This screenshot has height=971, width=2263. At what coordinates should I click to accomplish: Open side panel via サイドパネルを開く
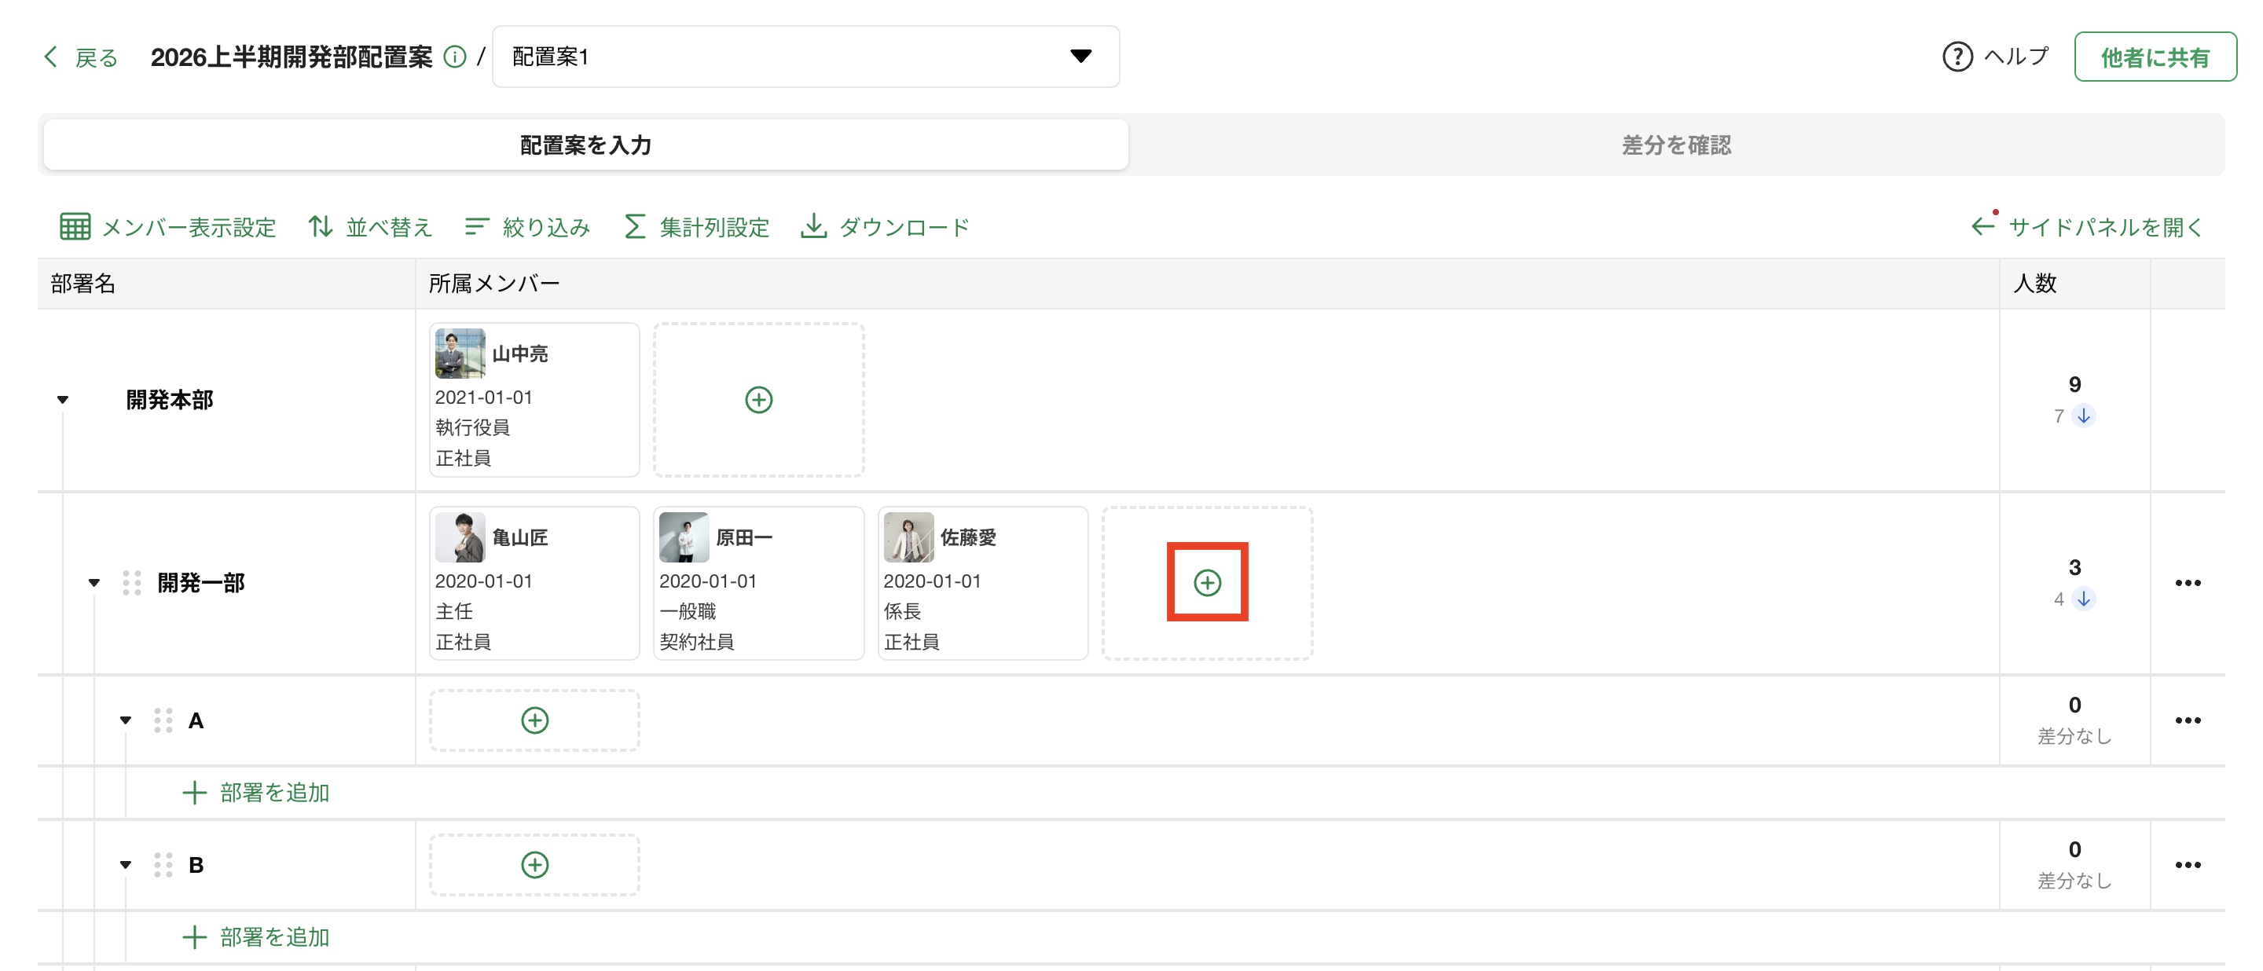pyautogui.click(x=2087, y=227)
